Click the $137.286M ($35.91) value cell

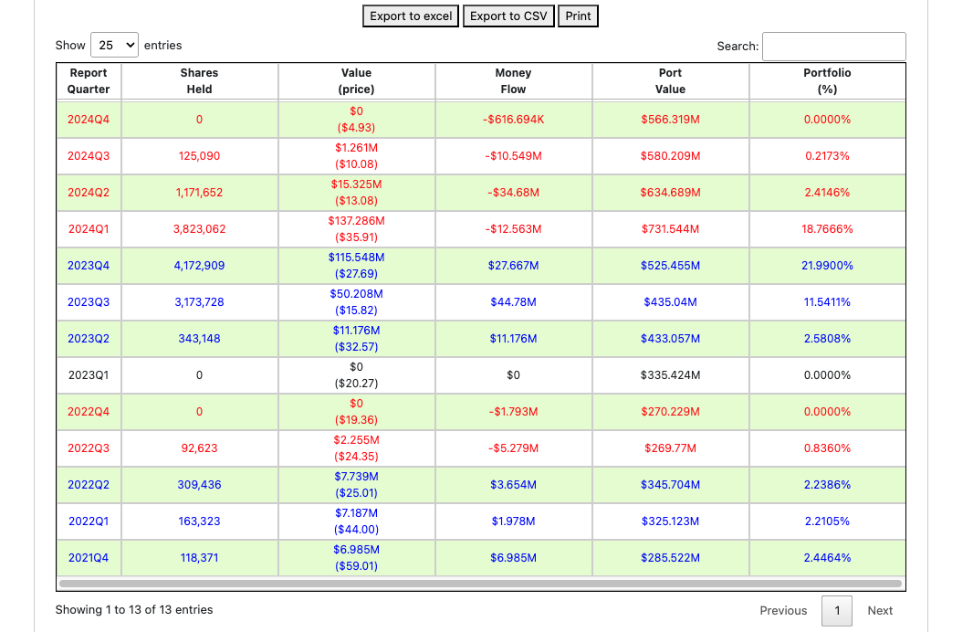(x=356, y=229)
